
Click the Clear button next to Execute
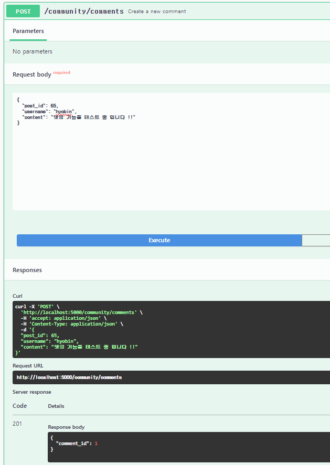[316, 240]
